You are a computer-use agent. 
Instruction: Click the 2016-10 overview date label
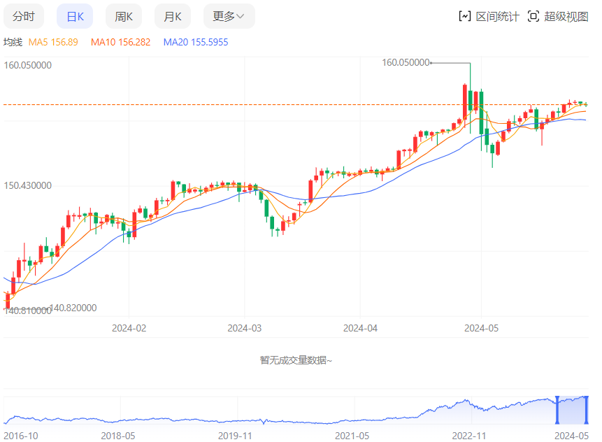click(x=21, y=436)
